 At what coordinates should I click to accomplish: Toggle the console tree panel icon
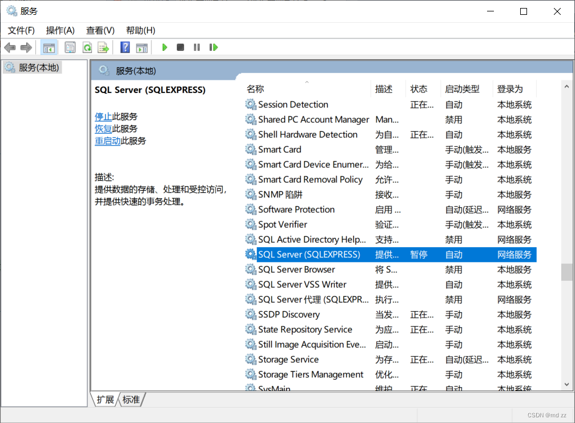coord(49,47)
